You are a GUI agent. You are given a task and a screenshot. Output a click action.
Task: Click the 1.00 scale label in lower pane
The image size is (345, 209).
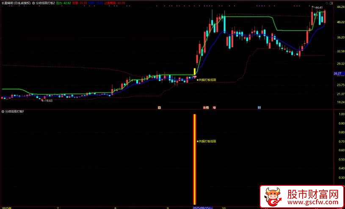342,114
